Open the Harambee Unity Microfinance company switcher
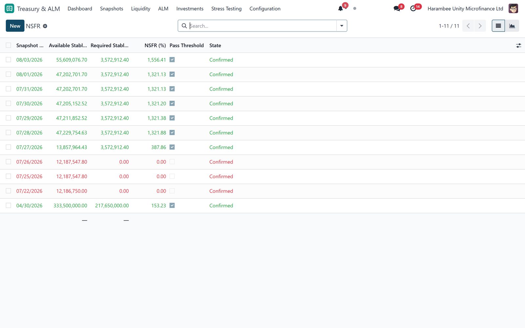 [465, 9]
